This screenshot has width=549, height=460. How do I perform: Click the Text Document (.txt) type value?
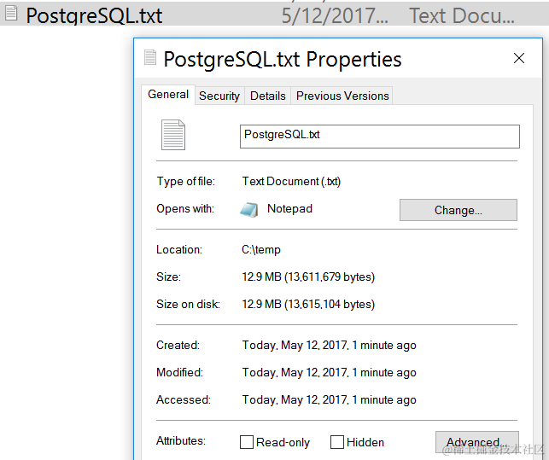(x=291, y=182)
